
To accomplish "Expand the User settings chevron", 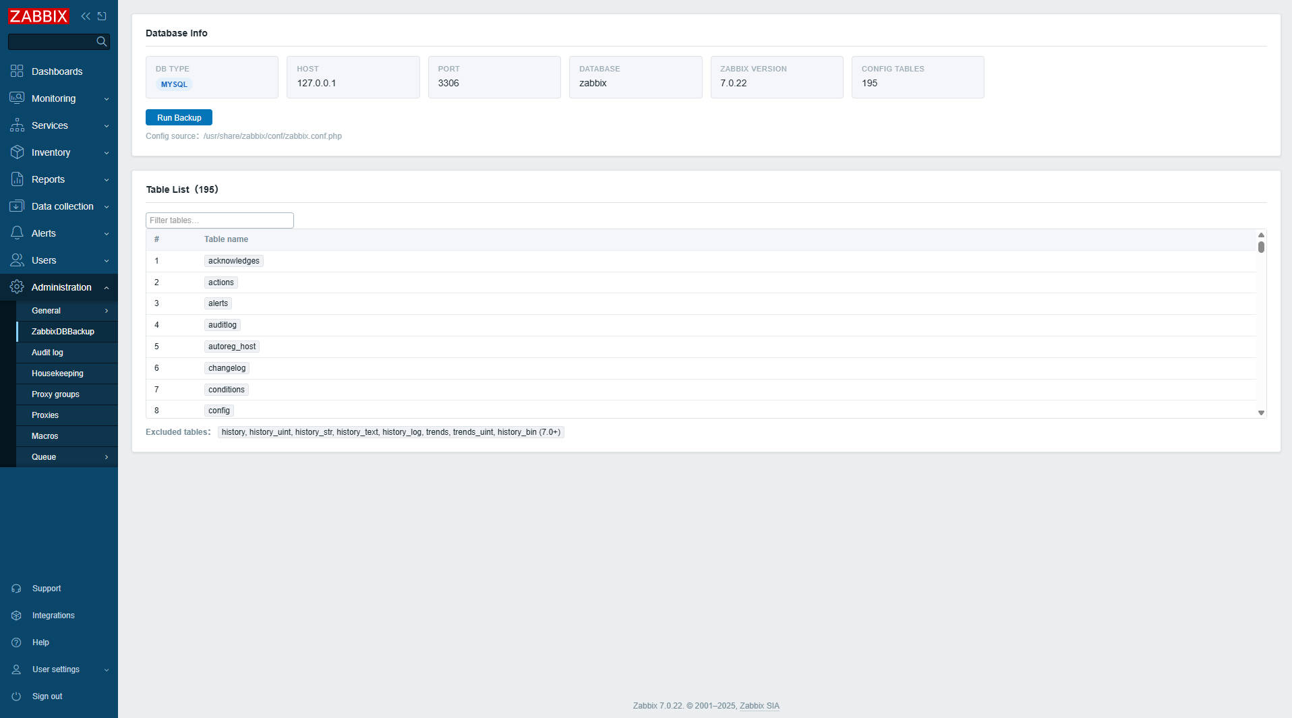I will click(x=107, y=670).
